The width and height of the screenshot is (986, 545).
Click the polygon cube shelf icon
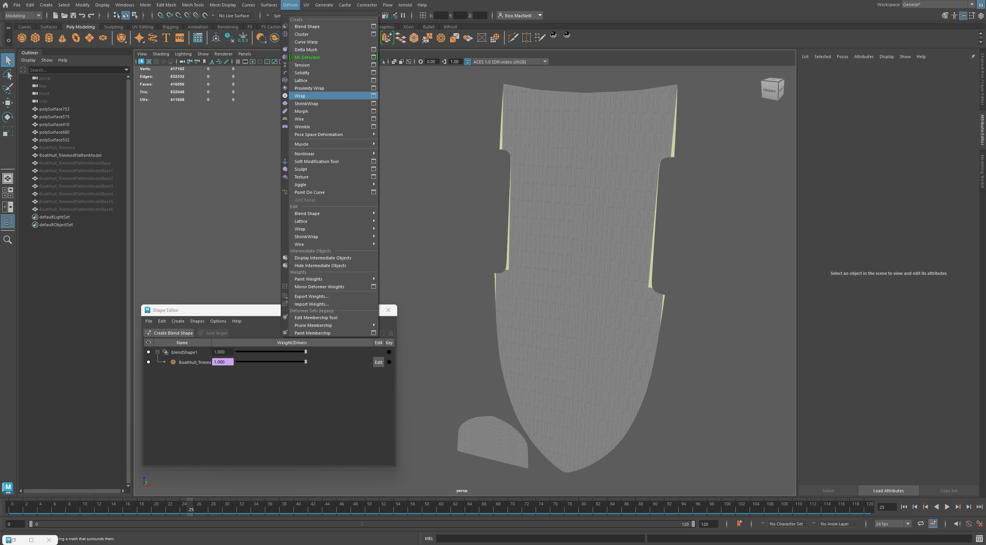tap(35, 38)
